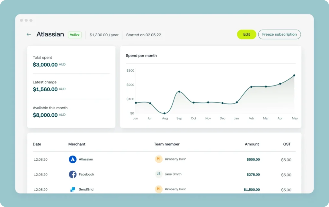This screenshot has width=329, height=207.
Task: Click the 12.08.20 date in Atlassian row
Action: [41, 159]
